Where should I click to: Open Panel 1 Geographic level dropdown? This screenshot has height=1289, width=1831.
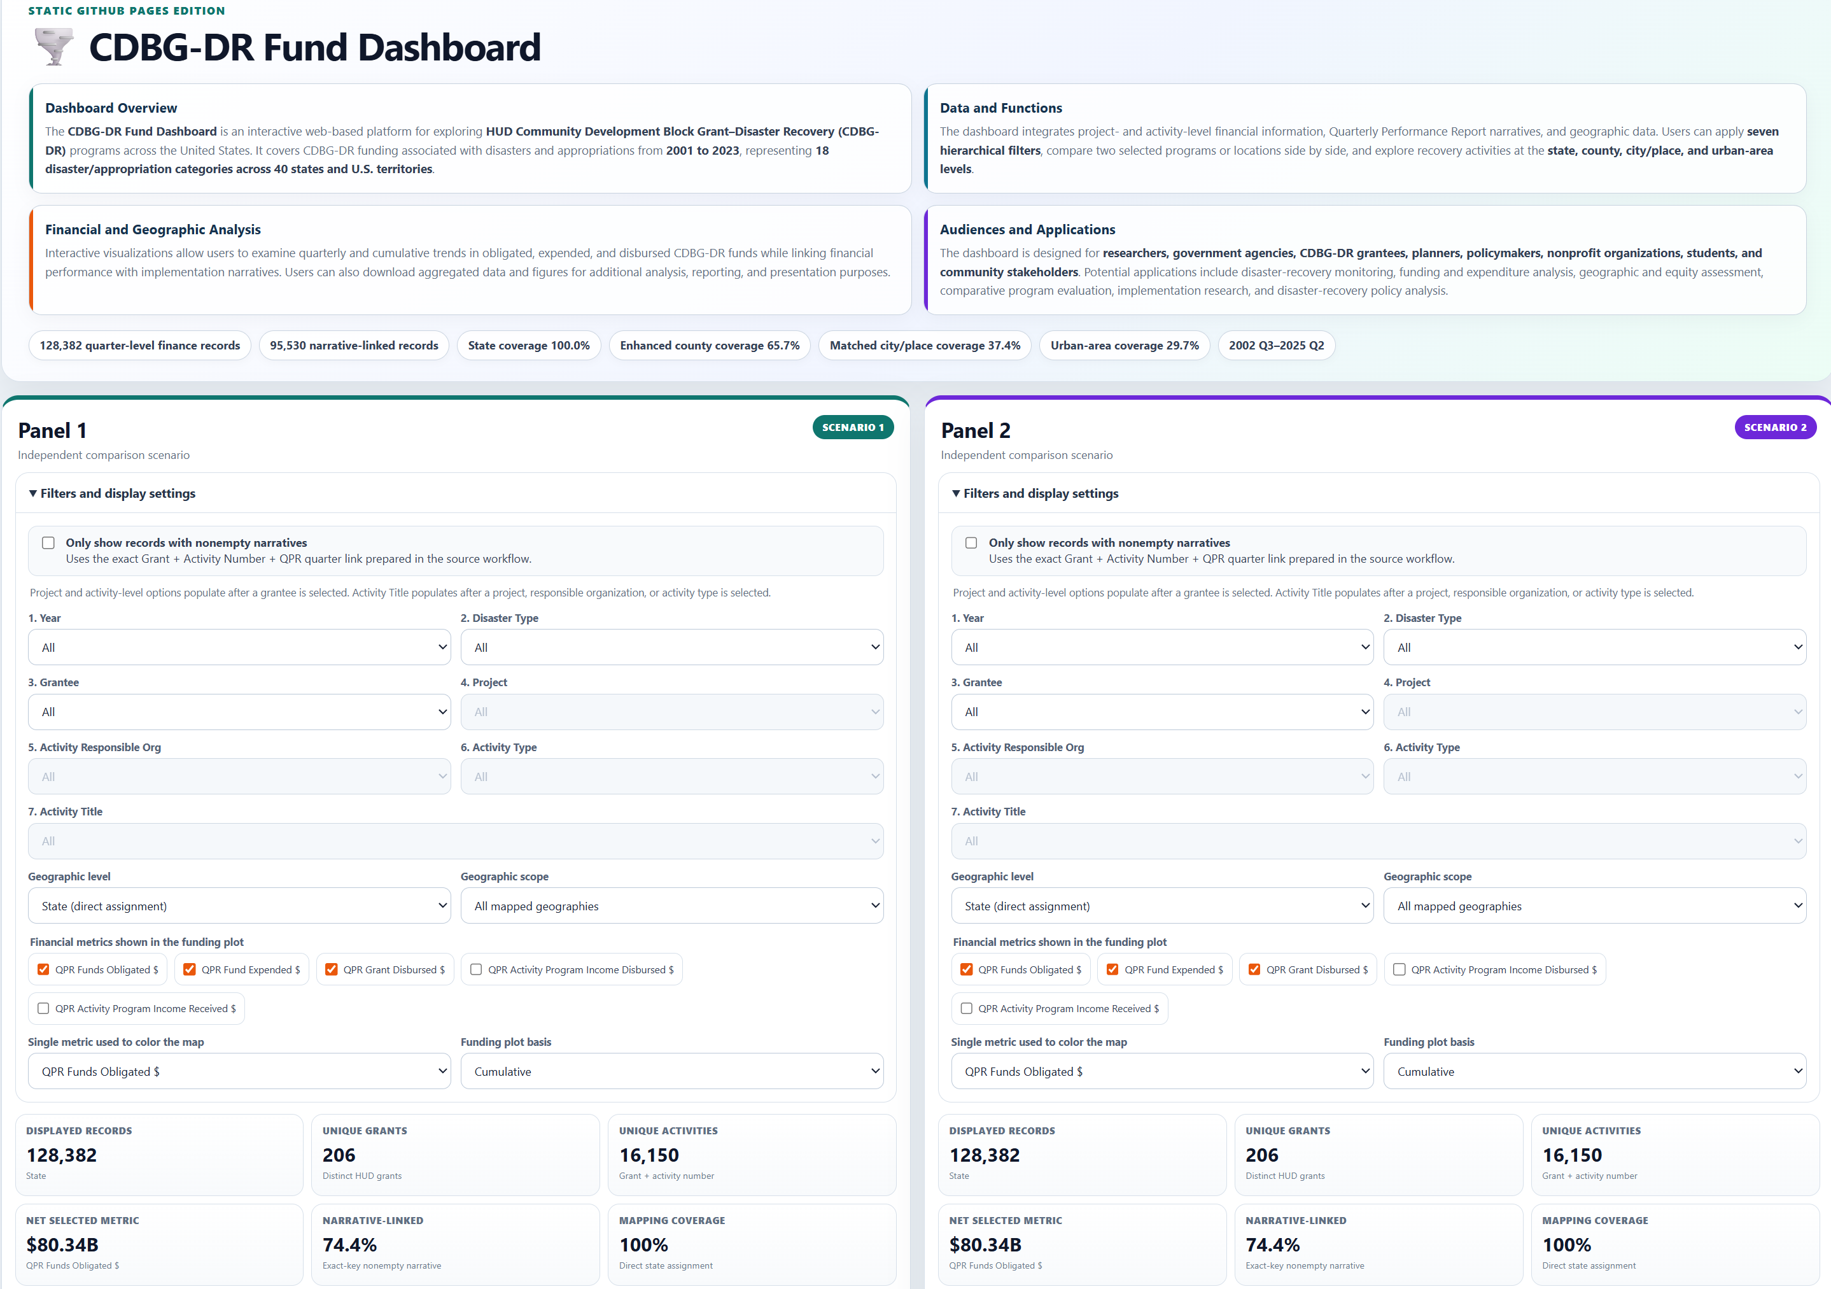click(239, 905)
